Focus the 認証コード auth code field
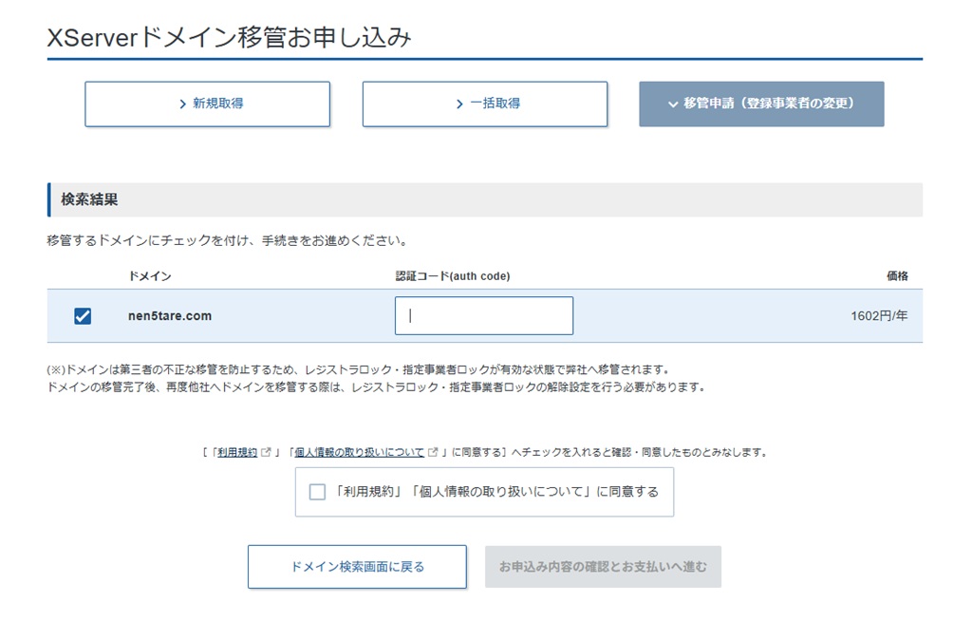Screen dimensions: 972x621 pos(484,316)
